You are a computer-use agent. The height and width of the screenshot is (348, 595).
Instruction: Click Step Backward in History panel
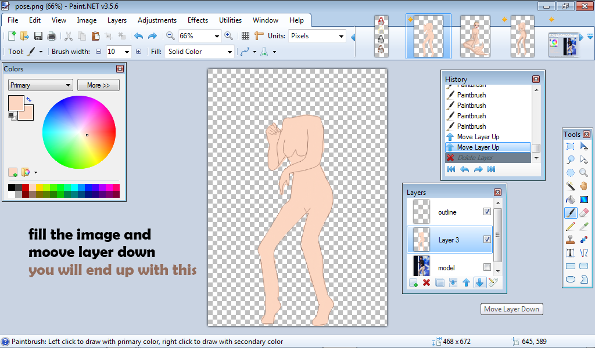click(x=464, y=169)
